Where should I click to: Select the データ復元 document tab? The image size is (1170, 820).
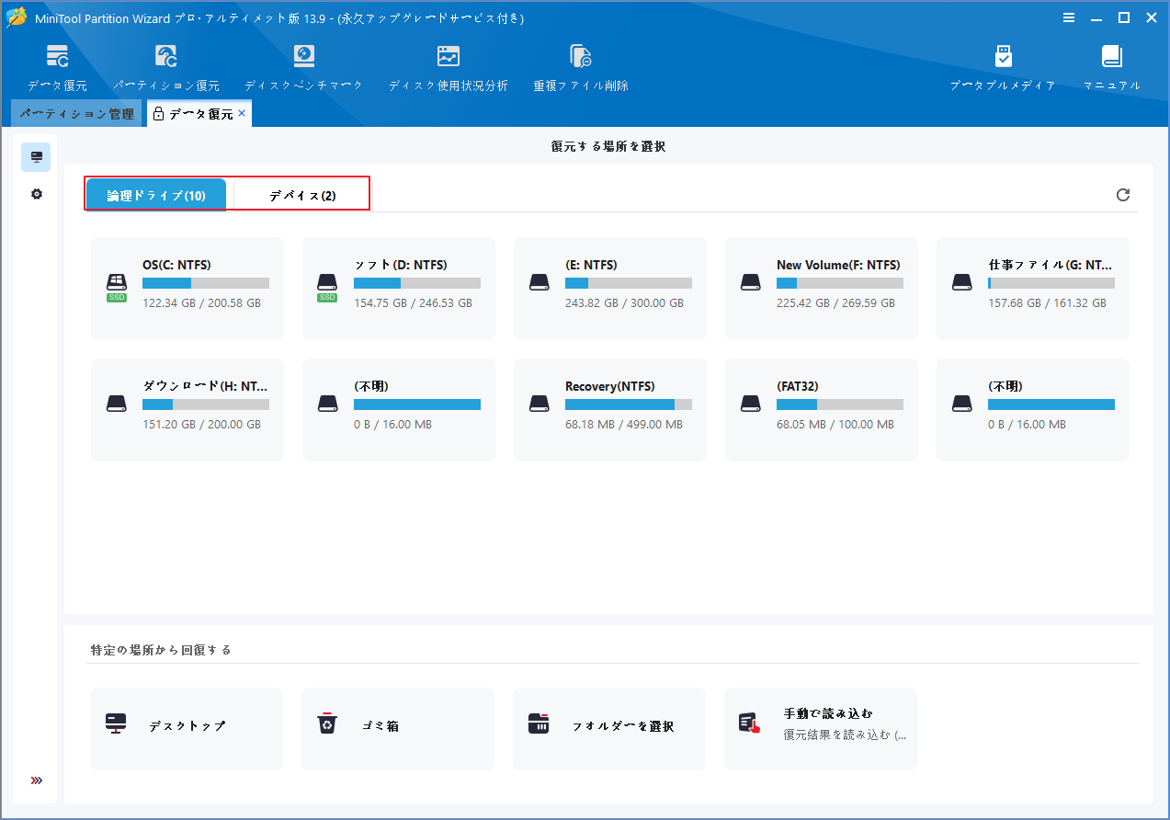199,114
